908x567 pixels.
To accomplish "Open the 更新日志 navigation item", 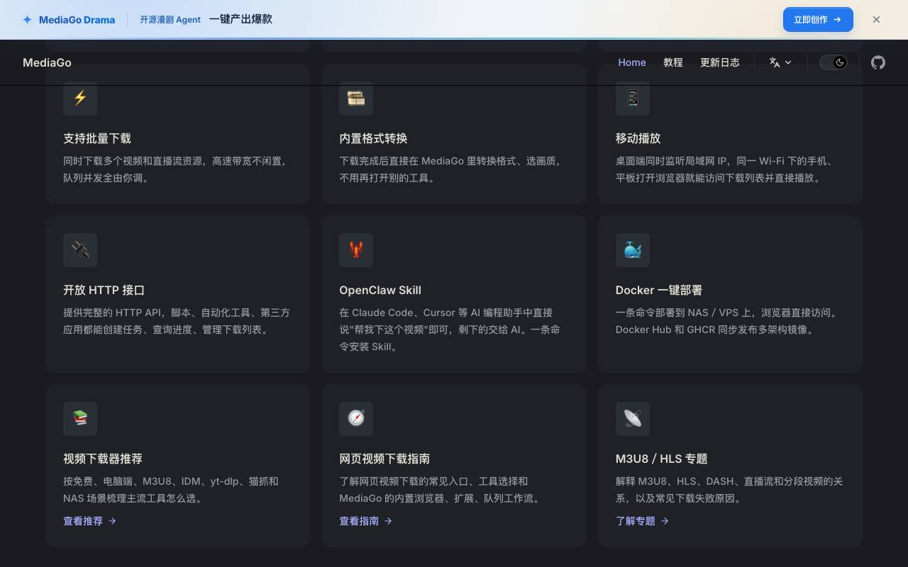I will (720, 62).
